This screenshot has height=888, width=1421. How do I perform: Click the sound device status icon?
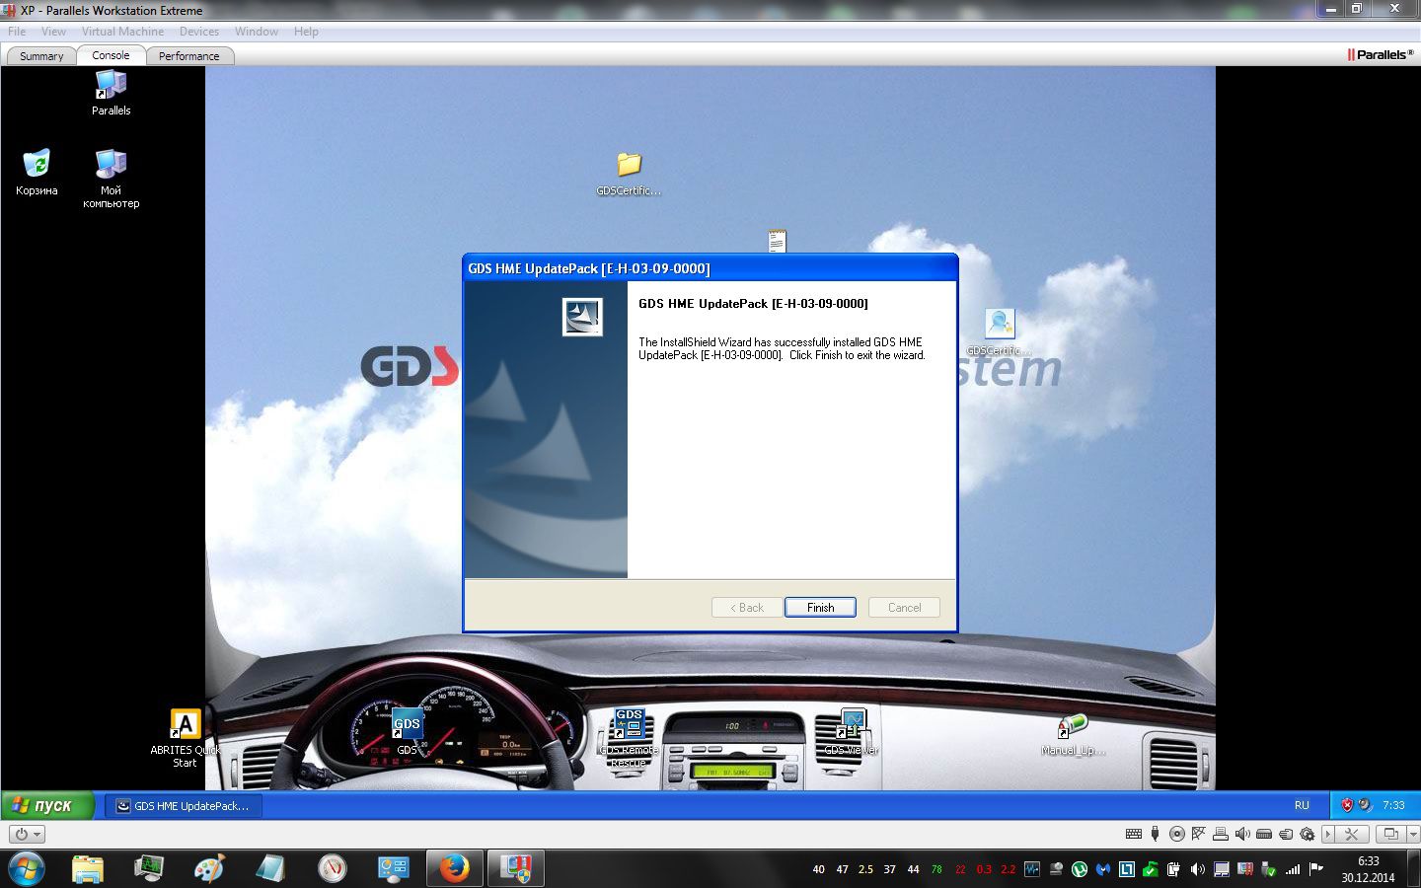pos(1242,834)
